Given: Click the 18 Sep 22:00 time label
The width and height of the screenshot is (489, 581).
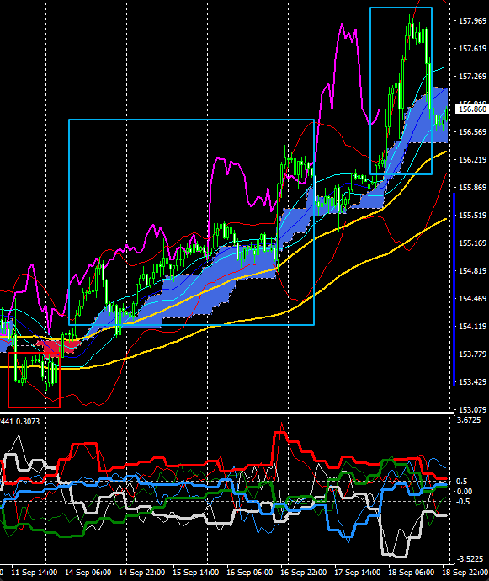Looking at the screenshot, I should (x=465, y=572).
